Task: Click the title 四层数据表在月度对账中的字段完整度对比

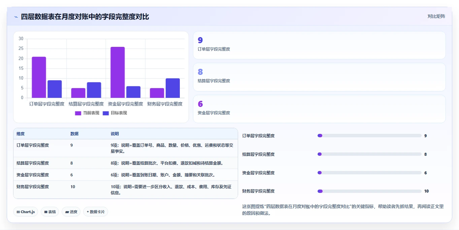Action: (85, 17)
